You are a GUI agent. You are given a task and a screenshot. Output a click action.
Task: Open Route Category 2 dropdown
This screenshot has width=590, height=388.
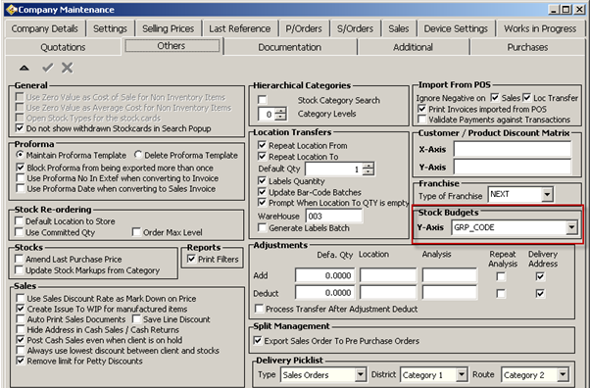563,374
